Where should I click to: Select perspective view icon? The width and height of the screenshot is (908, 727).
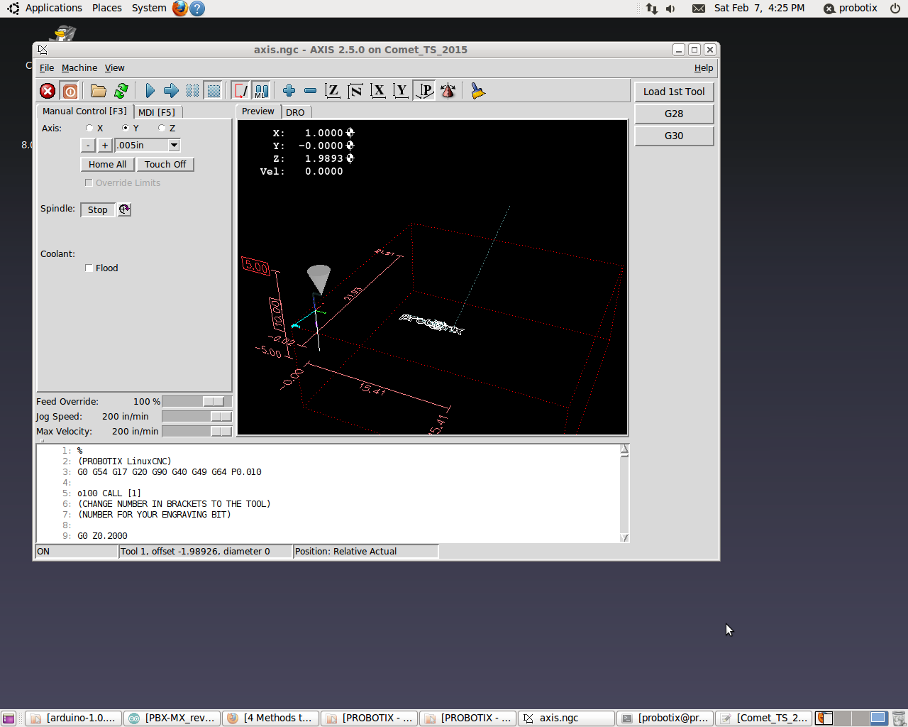point(424,91)
